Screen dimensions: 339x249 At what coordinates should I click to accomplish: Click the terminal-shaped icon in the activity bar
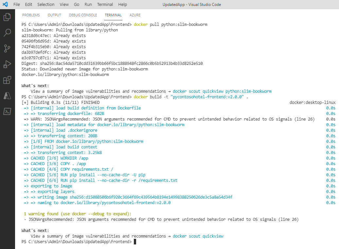point(7,111)
